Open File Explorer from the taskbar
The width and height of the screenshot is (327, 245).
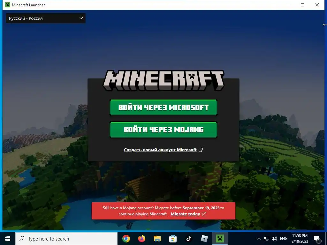coord(157,239)
